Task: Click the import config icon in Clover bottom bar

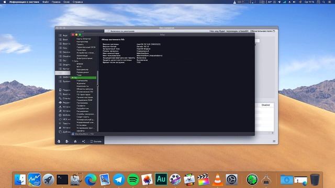Action: (x=59, y=142)
